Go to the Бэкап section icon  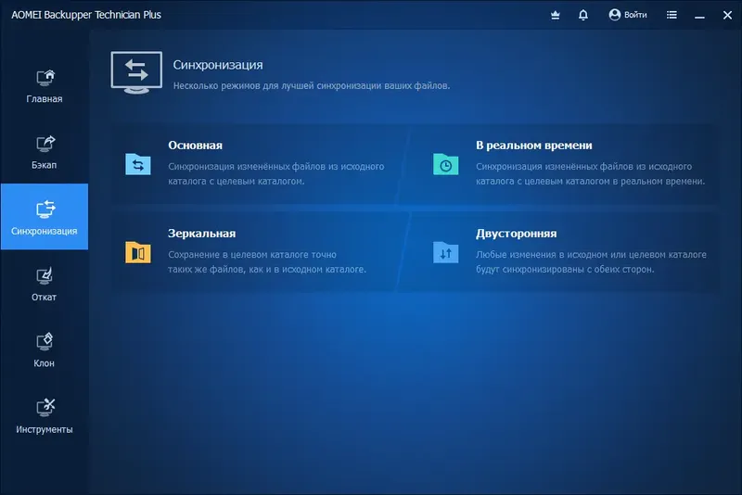click(45, 144)
